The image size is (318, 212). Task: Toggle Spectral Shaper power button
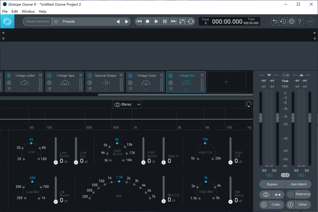[x=90, y=76]
